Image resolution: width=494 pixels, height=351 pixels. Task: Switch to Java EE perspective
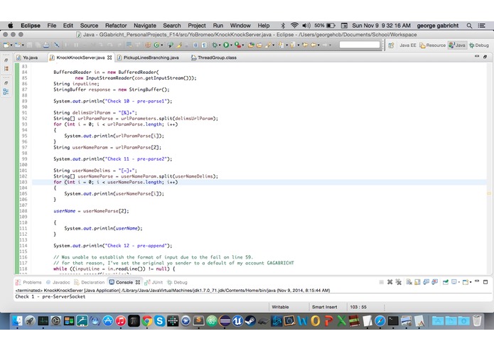[x=408, y=45]
